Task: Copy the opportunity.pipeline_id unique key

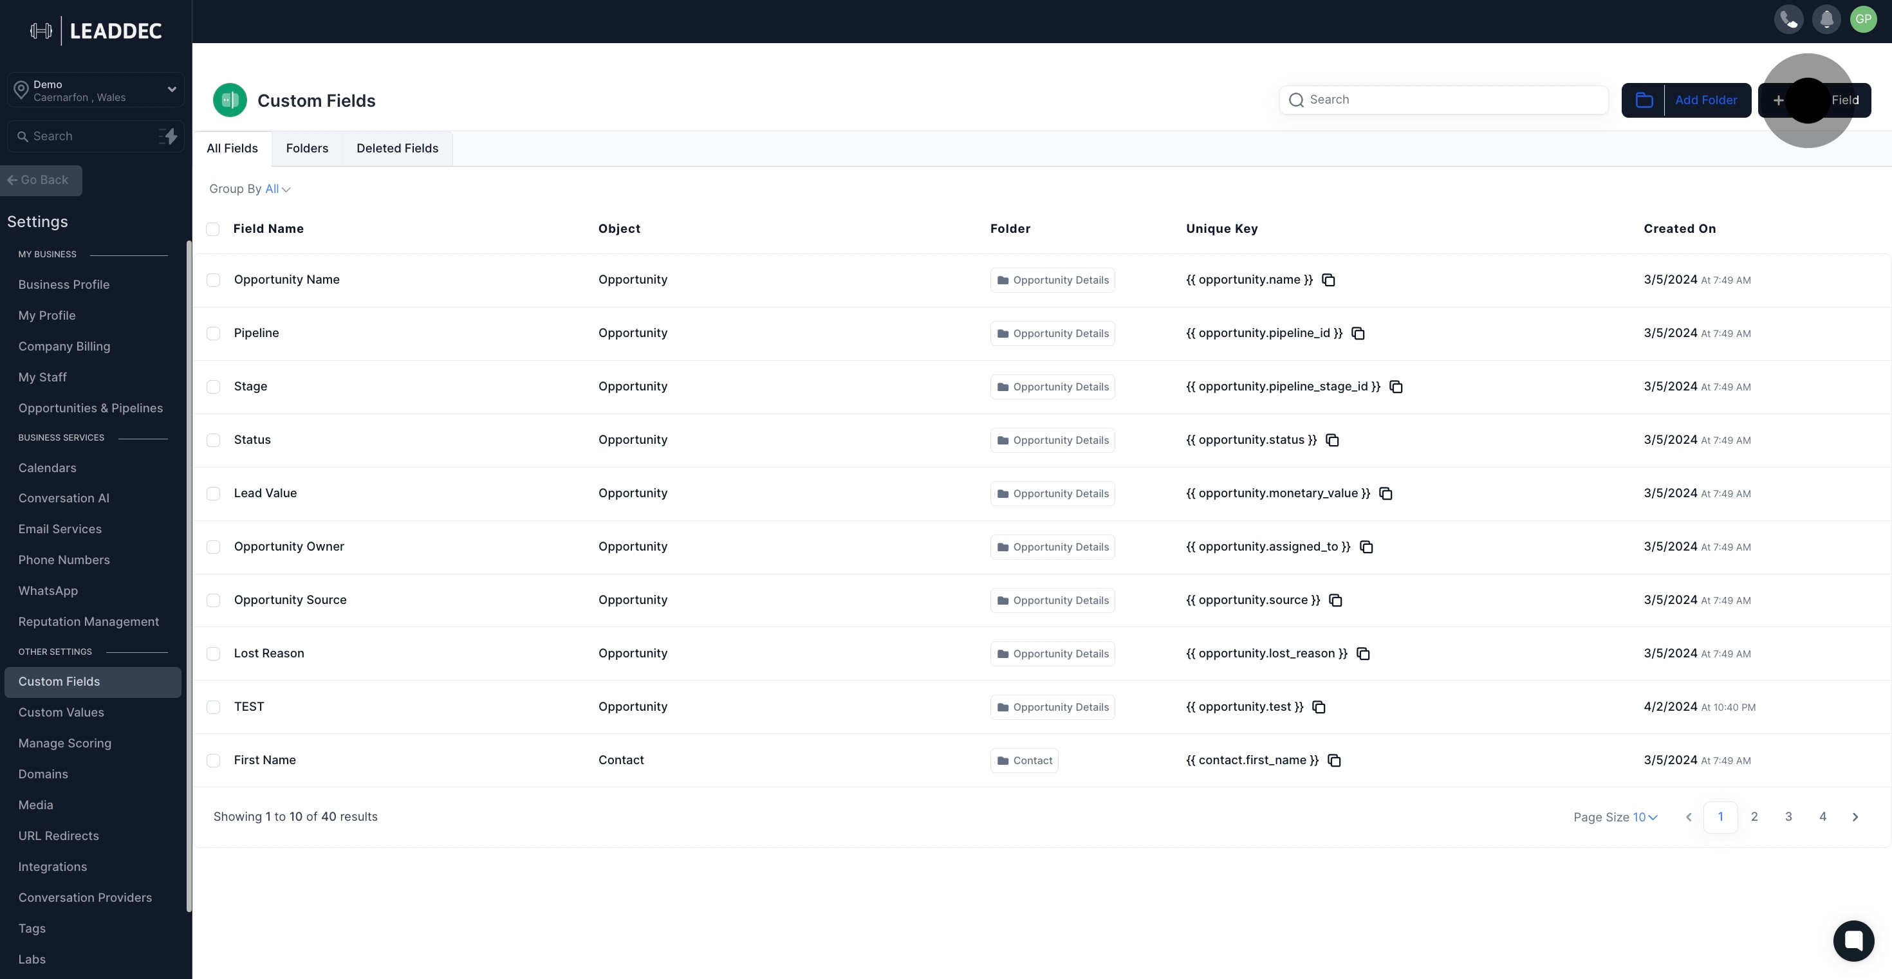Action: click(x=1358, y=333)
